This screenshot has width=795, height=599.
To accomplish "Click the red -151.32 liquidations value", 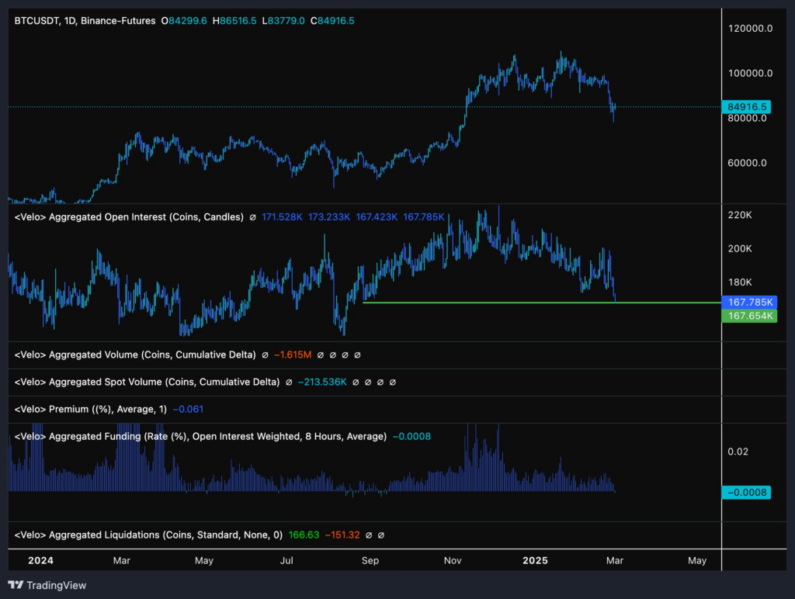I will coord(342,535).
